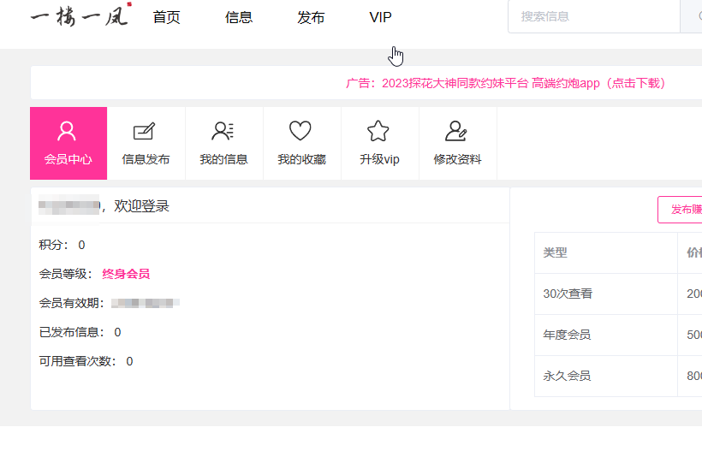Click the 终身会员 membership level text
Screen dimensions: 702x463
[126, 274]
